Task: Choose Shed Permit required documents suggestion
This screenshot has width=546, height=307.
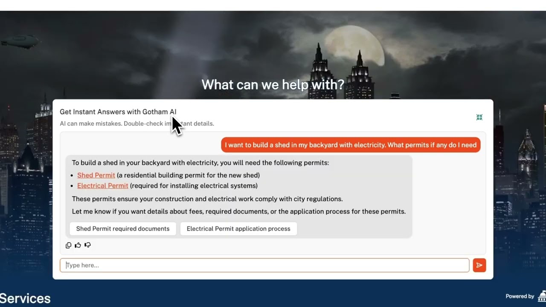Action: pos(123,229)
